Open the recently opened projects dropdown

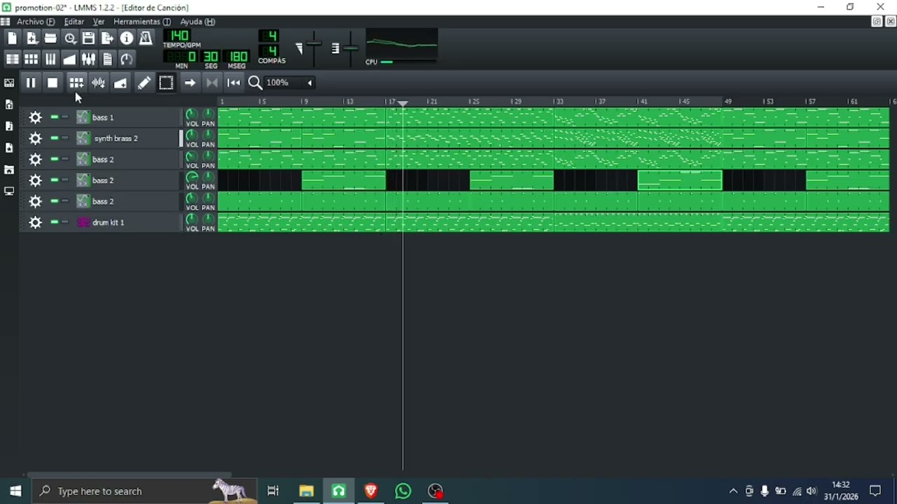(x=69, y=38)
